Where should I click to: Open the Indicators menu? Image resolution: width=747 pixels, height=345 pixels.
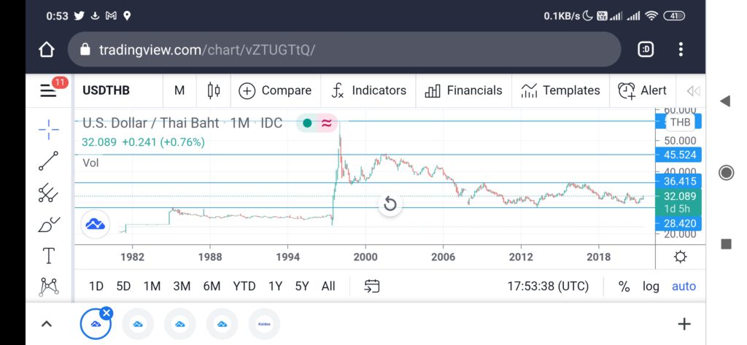click(368, 90)
